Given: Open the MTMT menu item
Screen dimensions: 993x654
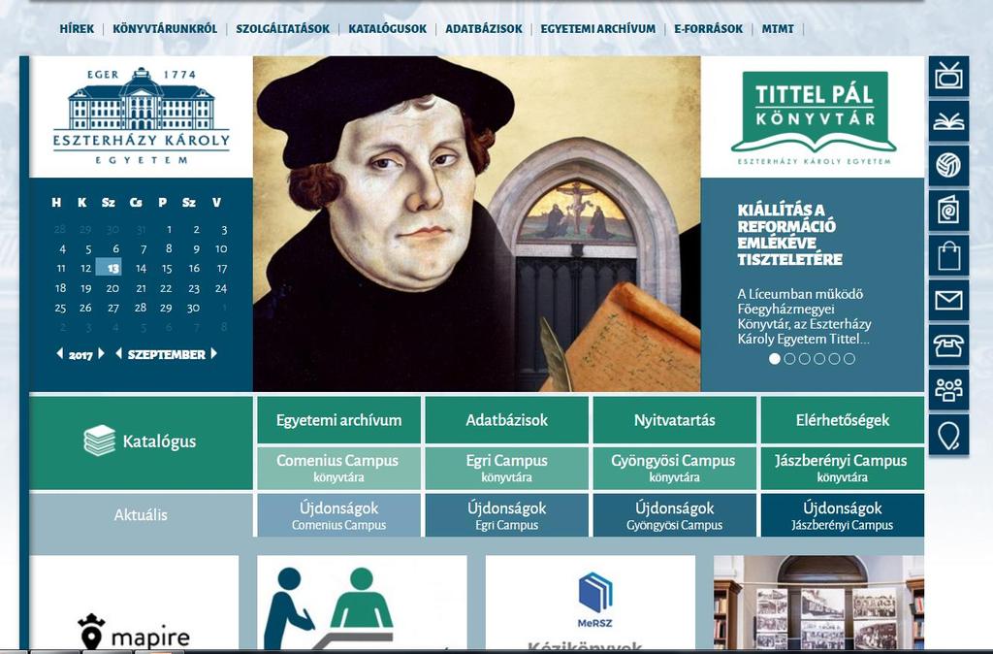Looking at the screenshot, I should point(778,28).
